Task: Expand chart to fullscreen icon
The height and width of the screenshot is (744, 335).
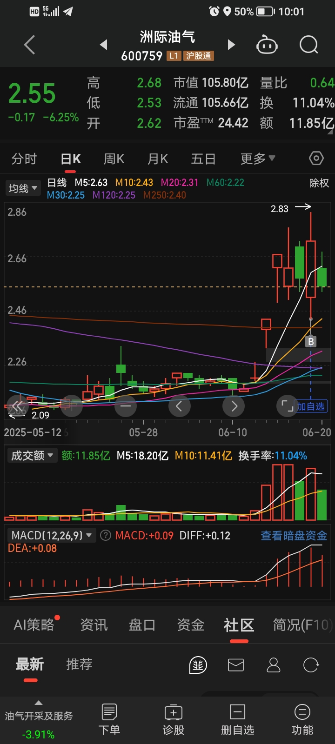Action: (288, 406)
